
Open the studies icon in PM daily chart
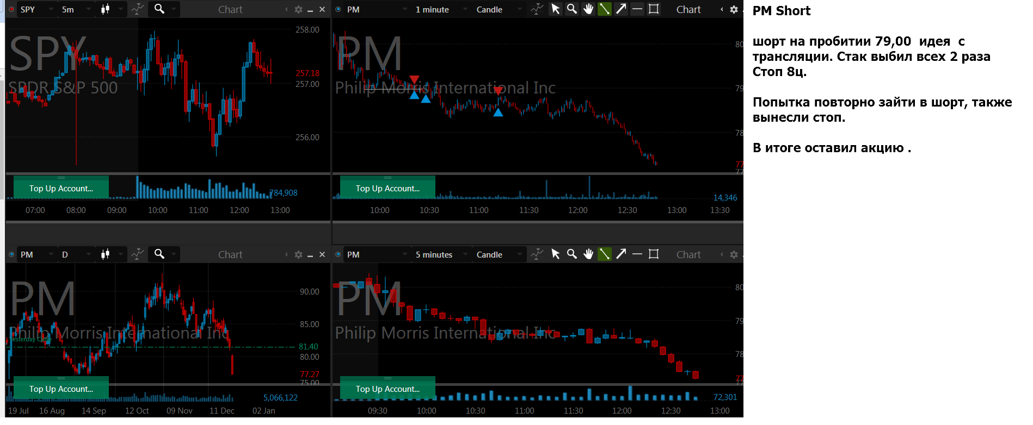click(x=138, y=254)
